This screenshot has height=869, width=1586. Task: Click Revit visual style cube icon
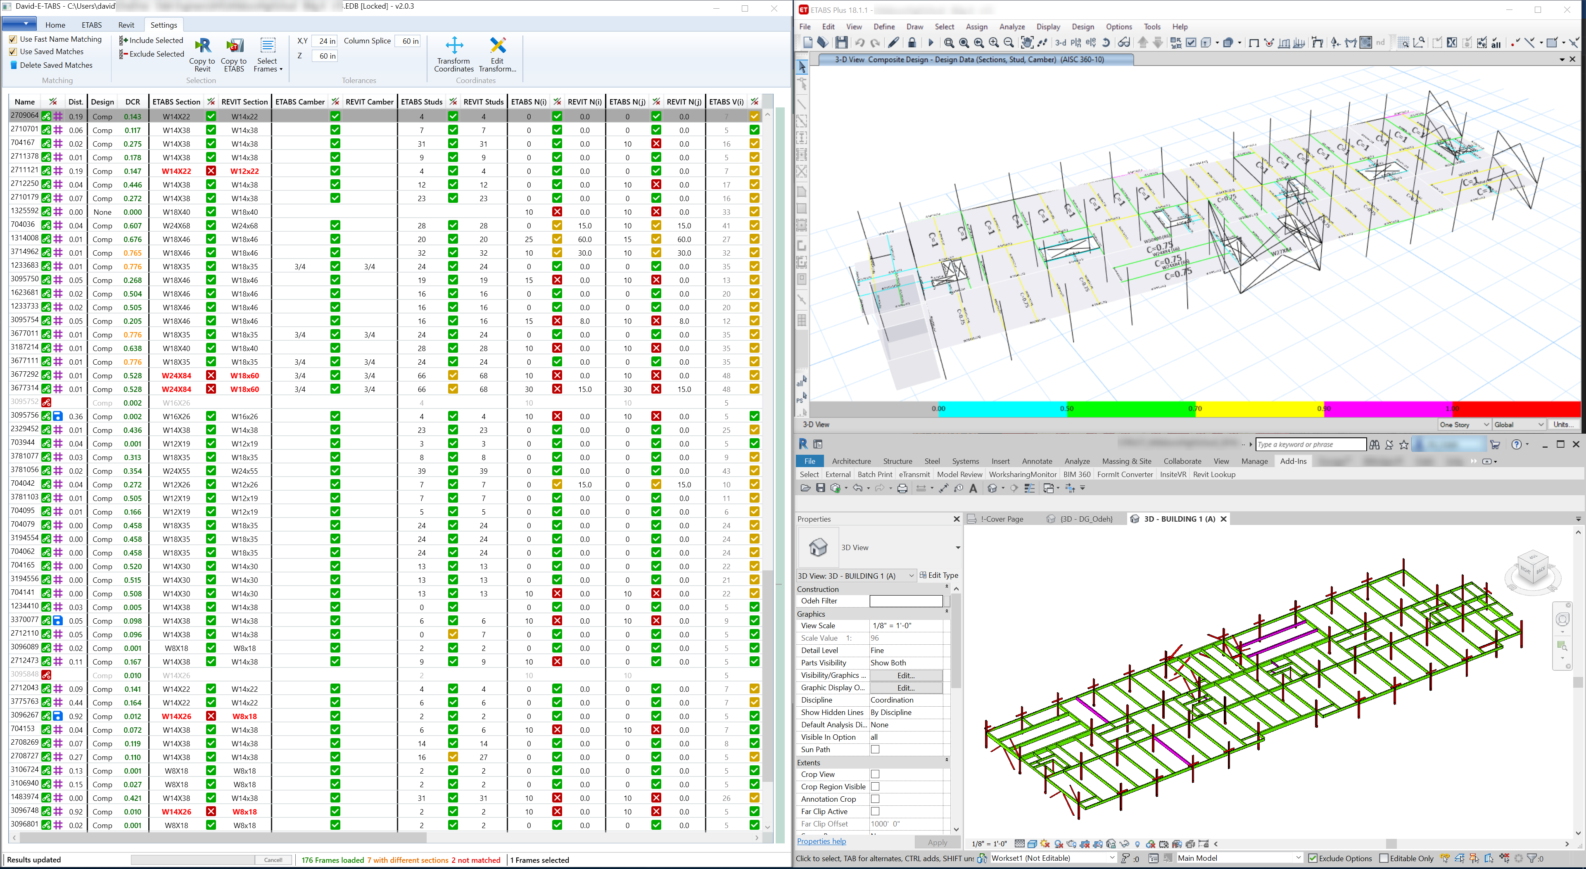tap(1033, 844)
